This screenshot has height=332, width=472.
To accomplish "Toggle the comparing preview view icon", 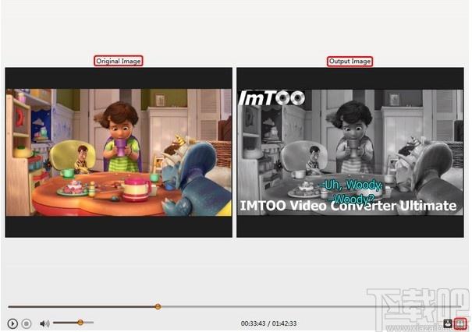I will [460, 324].
